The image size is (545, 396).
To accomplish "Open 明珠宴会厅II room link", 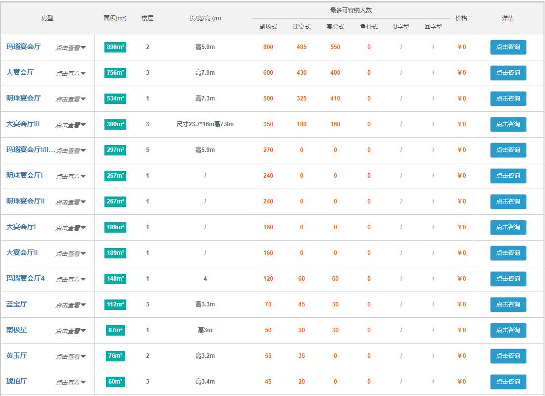I will (x=25, y=201).
